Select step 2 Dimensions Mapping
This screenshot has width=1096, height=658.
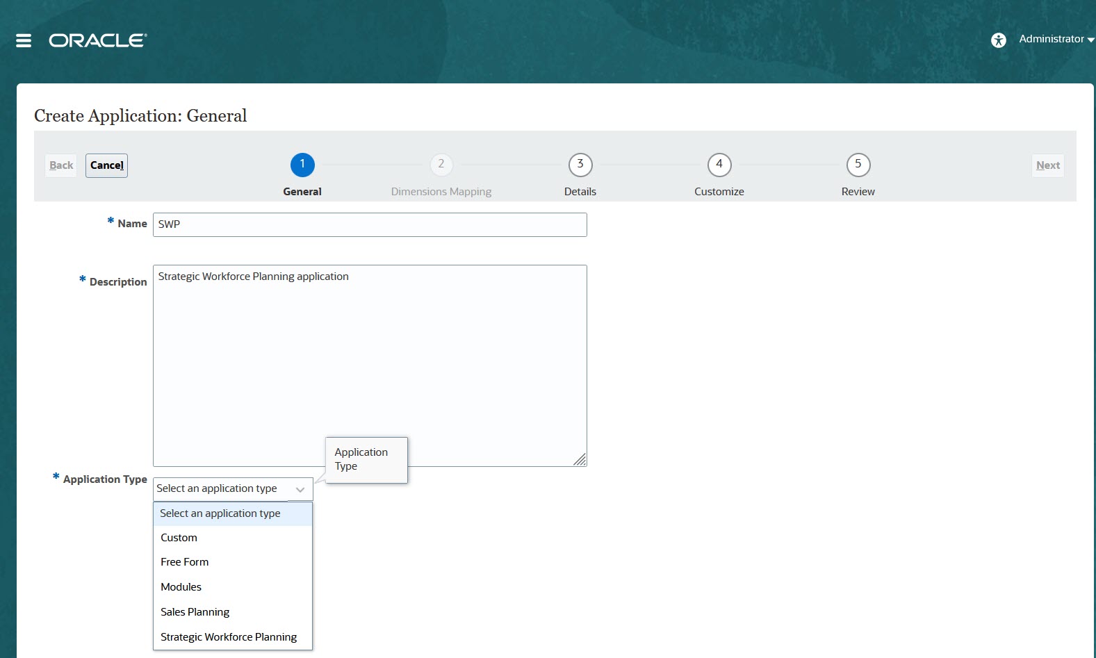point(441,165)
